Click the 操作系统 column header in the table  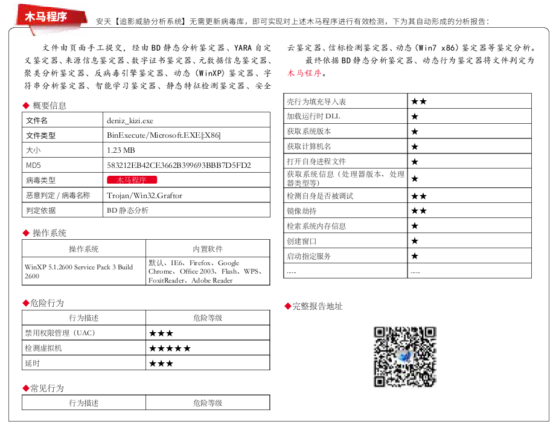pos(84,249)
